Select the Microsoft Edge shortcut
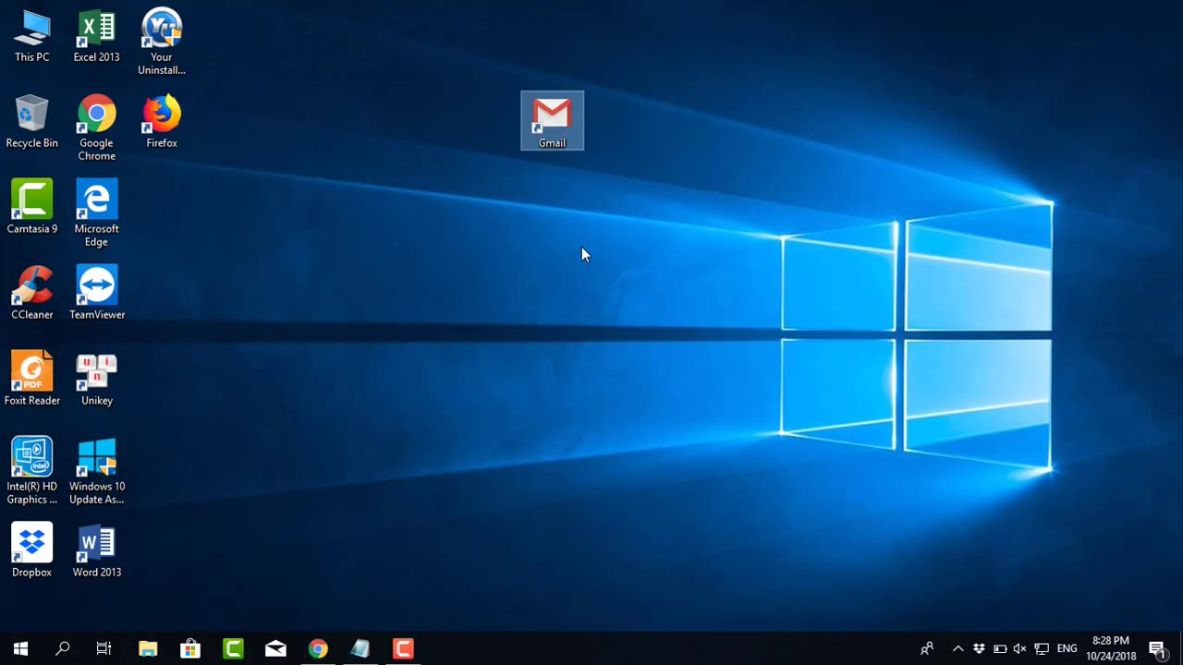Screen dimensions: 1183x665 (x=97, y=214)
